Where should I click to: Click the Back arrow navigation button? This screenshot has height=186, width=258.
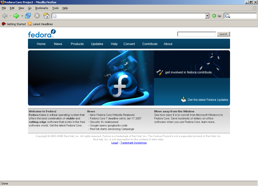coord(5,16)
